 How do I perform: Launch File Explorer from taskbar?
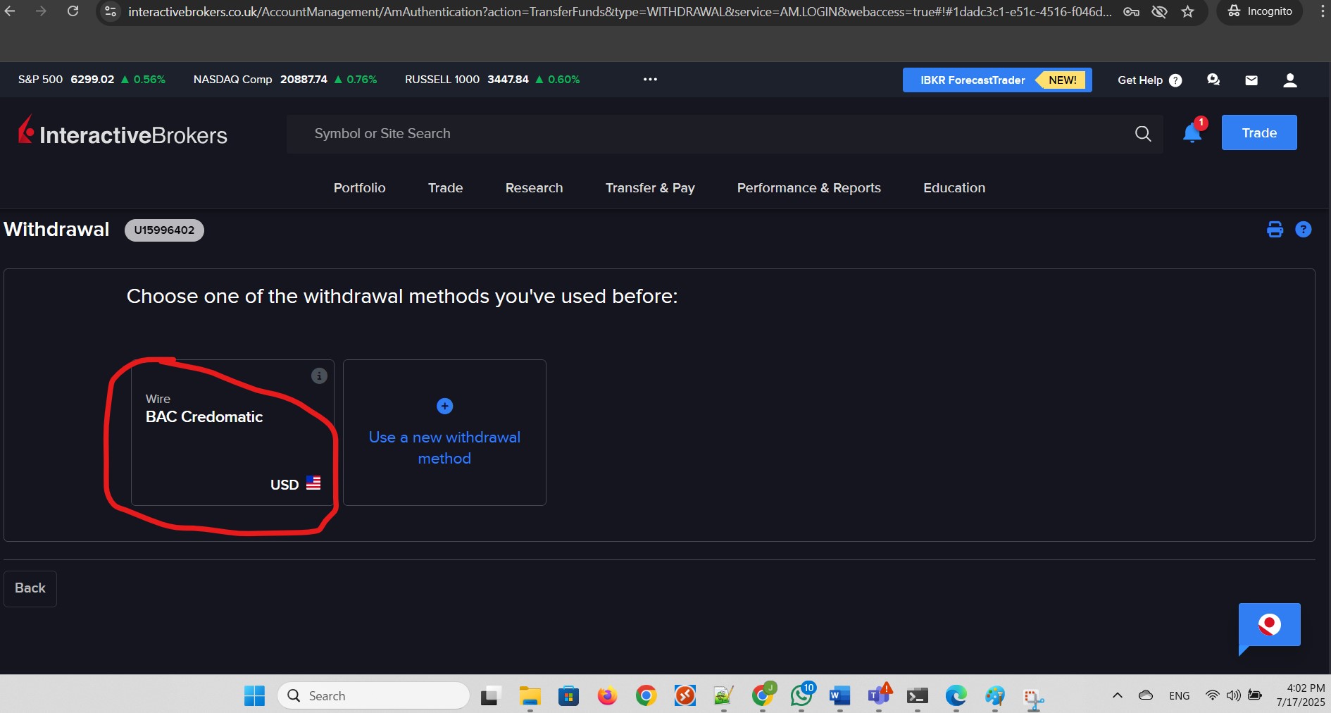(x=530, y=696)
